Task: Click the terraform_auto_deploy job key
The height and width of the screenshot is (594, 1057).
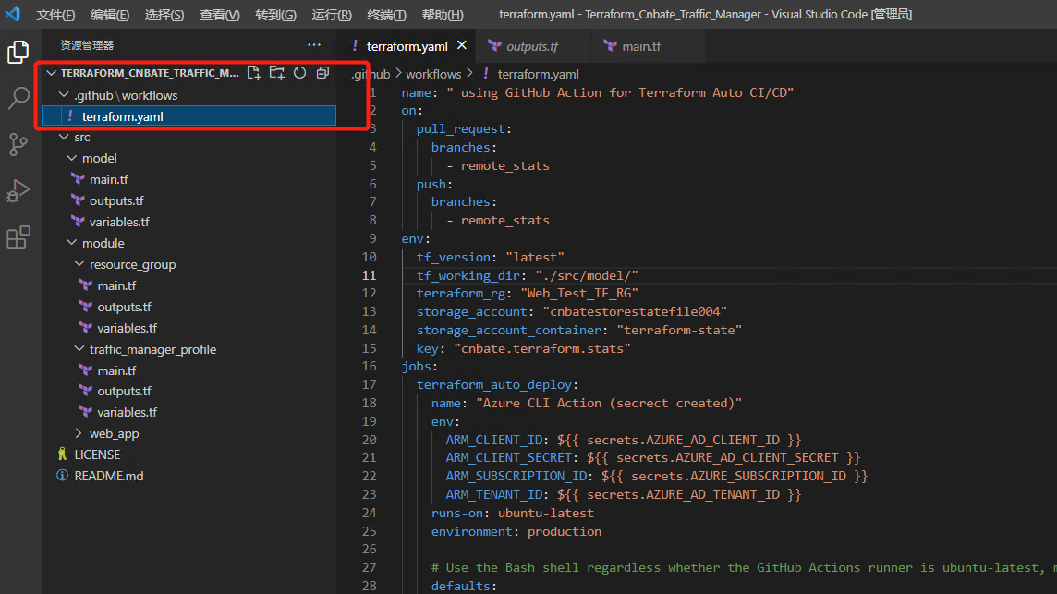Action: (493, 384)
